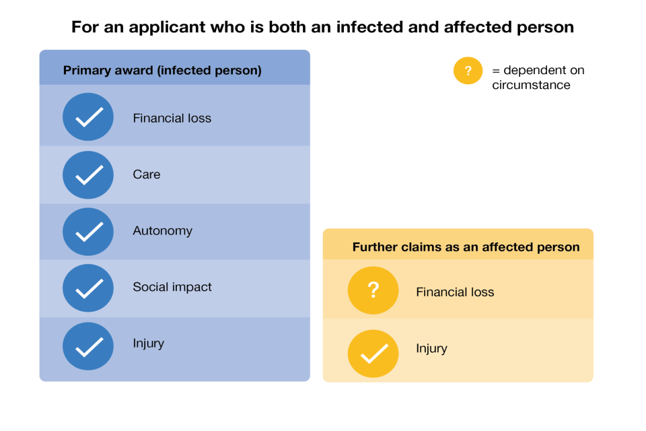This screenshot has width=646, height=431.
Task: Select the Further claims as an affected person header
Action: pos(466,247)
